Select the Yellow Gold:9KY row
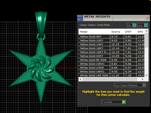The width and height of the screenshot is (151, 113). [111, 36]
